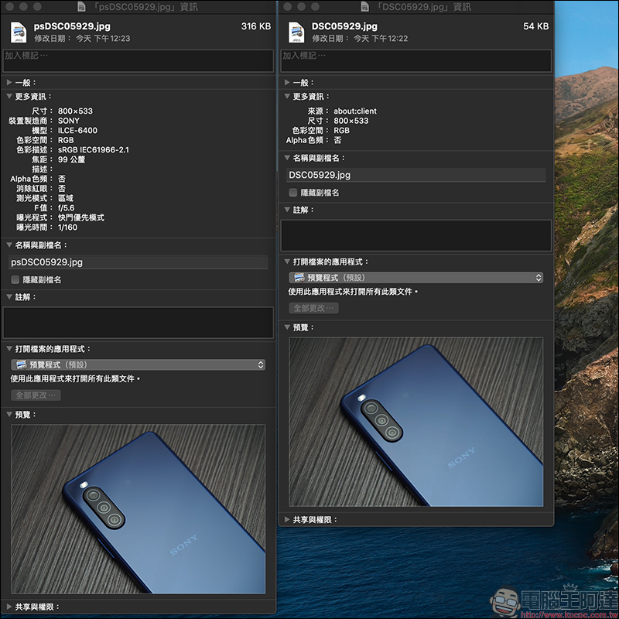619x619 pixels.
Task: Click the about:client source value
Action: pyautogui.click(x=355, y=111)
